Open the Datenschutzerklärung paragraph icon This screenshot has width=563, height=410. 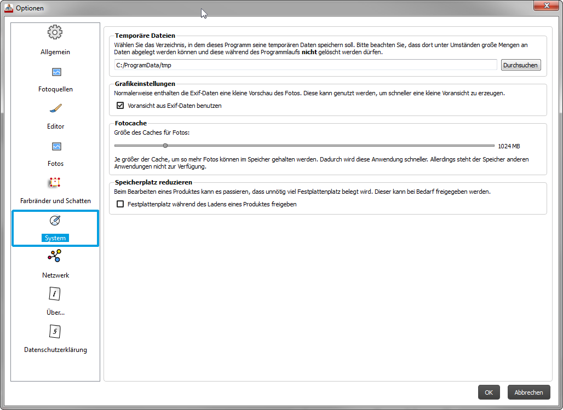coord(55,331)
